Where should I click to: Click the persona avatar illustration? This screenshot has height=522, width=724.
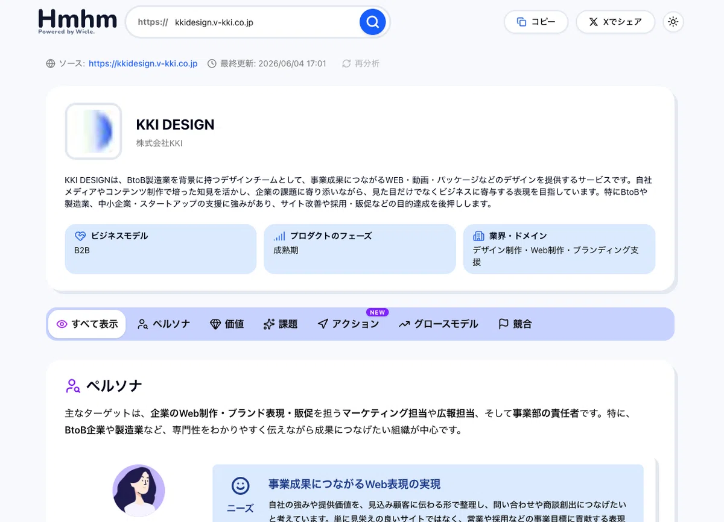coord(139,490)
